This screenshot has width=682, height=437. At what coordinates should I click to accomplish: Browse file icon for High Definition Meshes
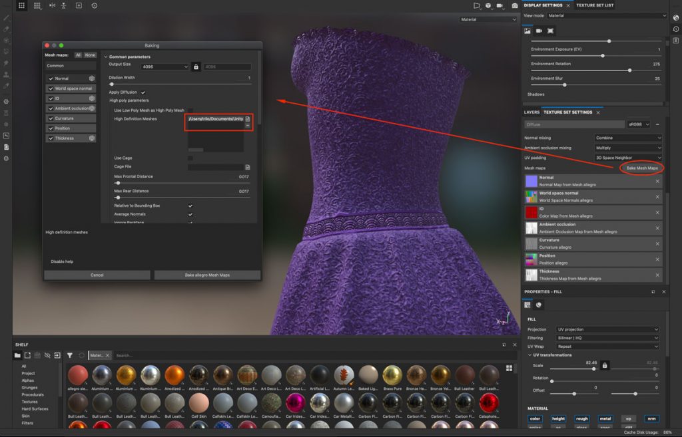click(x=248, y=118)
